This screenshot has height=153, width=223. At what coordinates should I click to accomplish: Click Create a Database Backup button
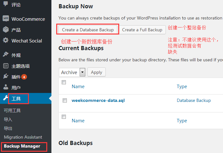point(88,30)
